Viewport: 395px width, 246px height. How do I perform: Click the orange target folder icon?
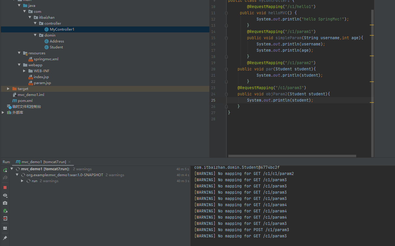pyautogui.click(x=15, y=89)
